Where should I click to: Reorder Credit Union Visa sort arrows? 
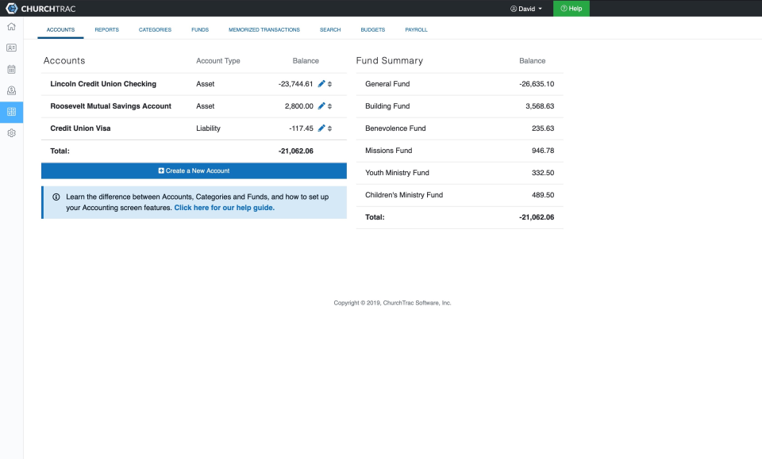tap(329, 128)
